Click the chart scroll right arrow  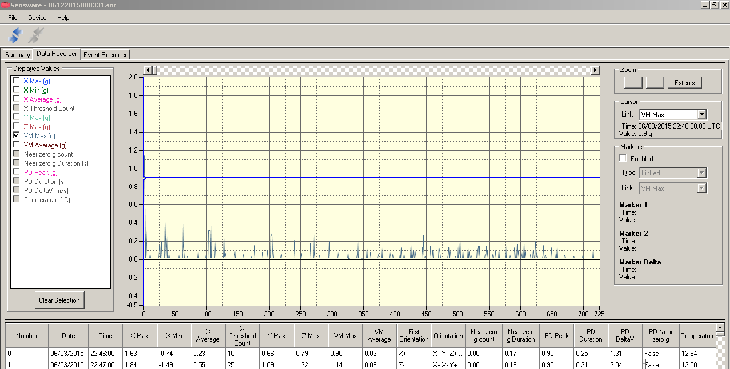tap(595, 70)
